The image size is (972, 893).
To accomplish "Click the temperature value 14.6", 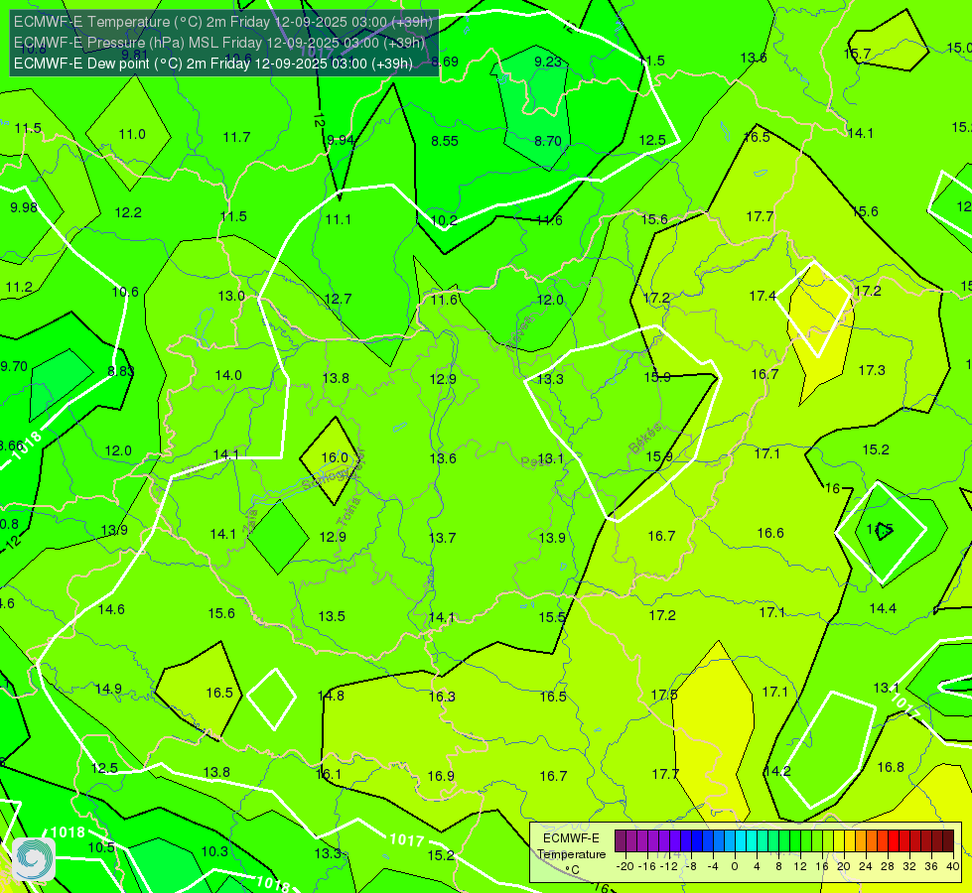I will pos(111,609).
